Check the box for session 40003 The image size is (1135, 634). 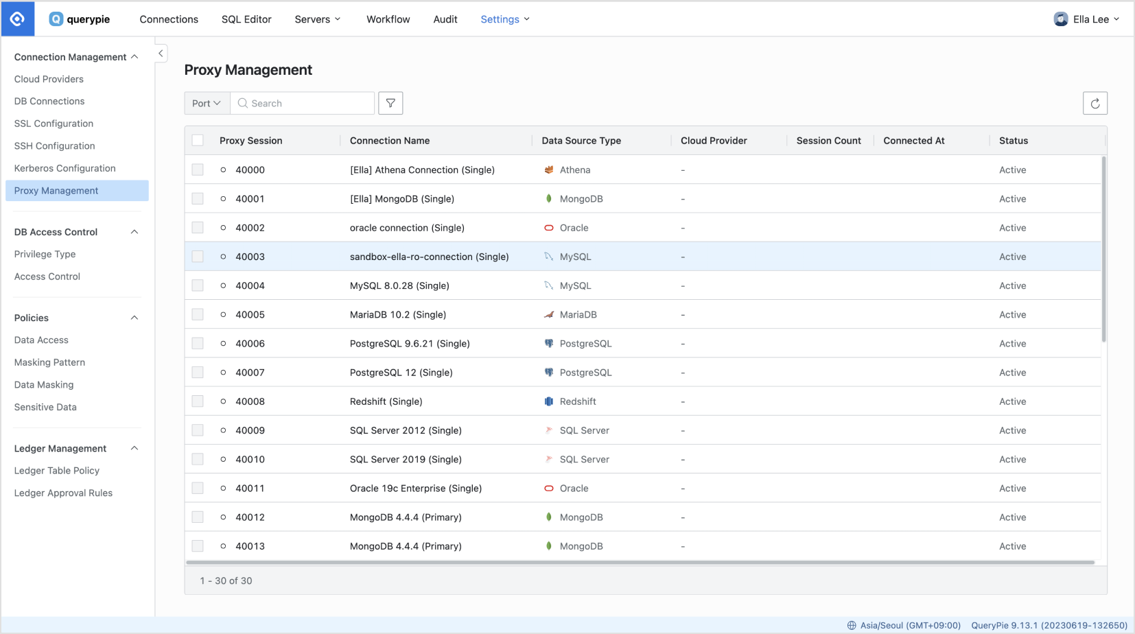click(x=198, y=257)
